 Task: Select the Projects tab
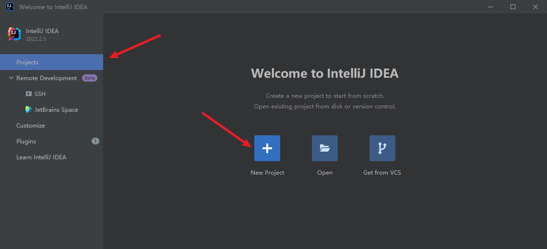coord(52,62)
